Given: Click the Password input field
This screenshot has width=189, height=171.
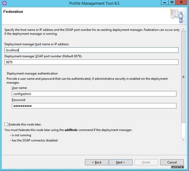Looking at the screenshot, I should click(x=94, y=106).
